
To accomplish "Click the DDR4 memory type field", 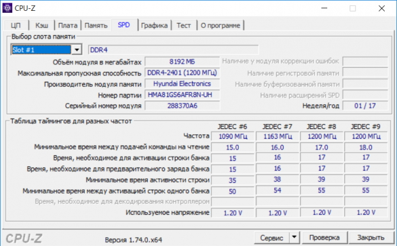I will click(x=174, y=50).
